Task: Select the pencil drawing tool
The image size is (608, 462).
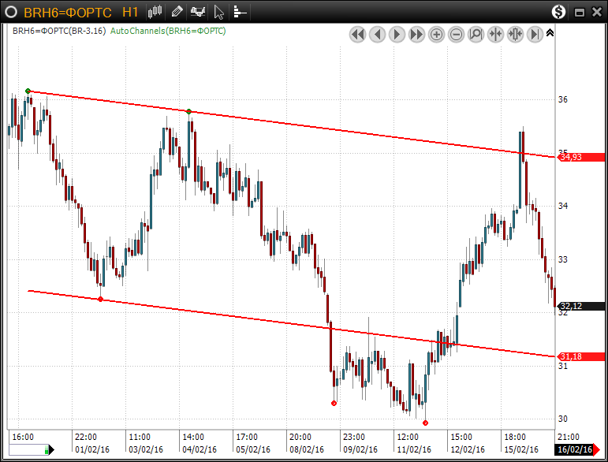Action: [x=177, y=12]
